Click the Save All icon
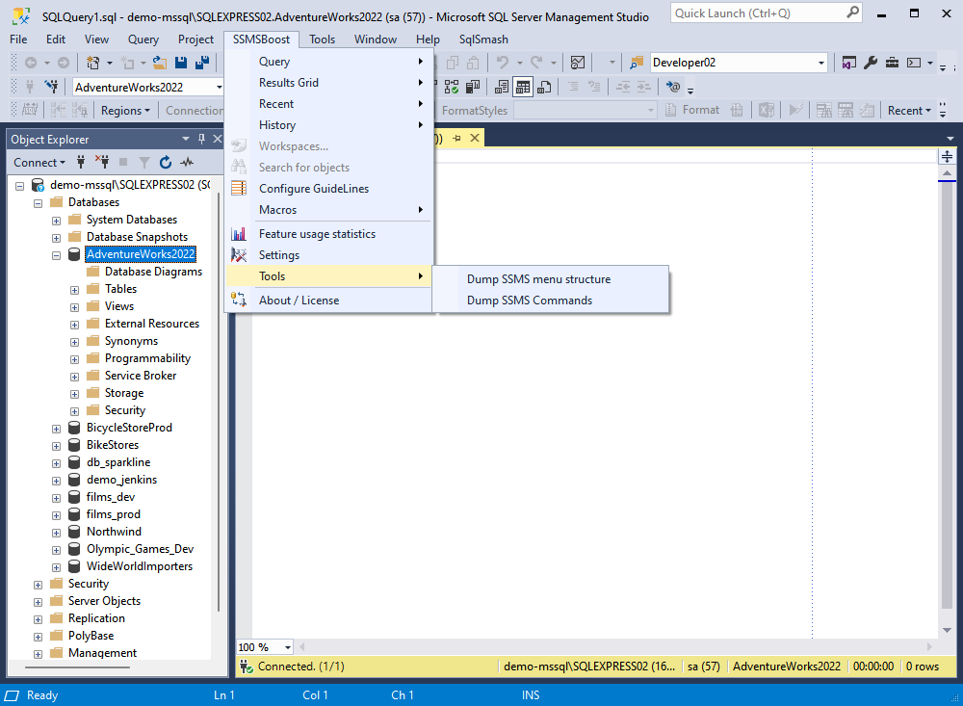 (x=202, y=63)
